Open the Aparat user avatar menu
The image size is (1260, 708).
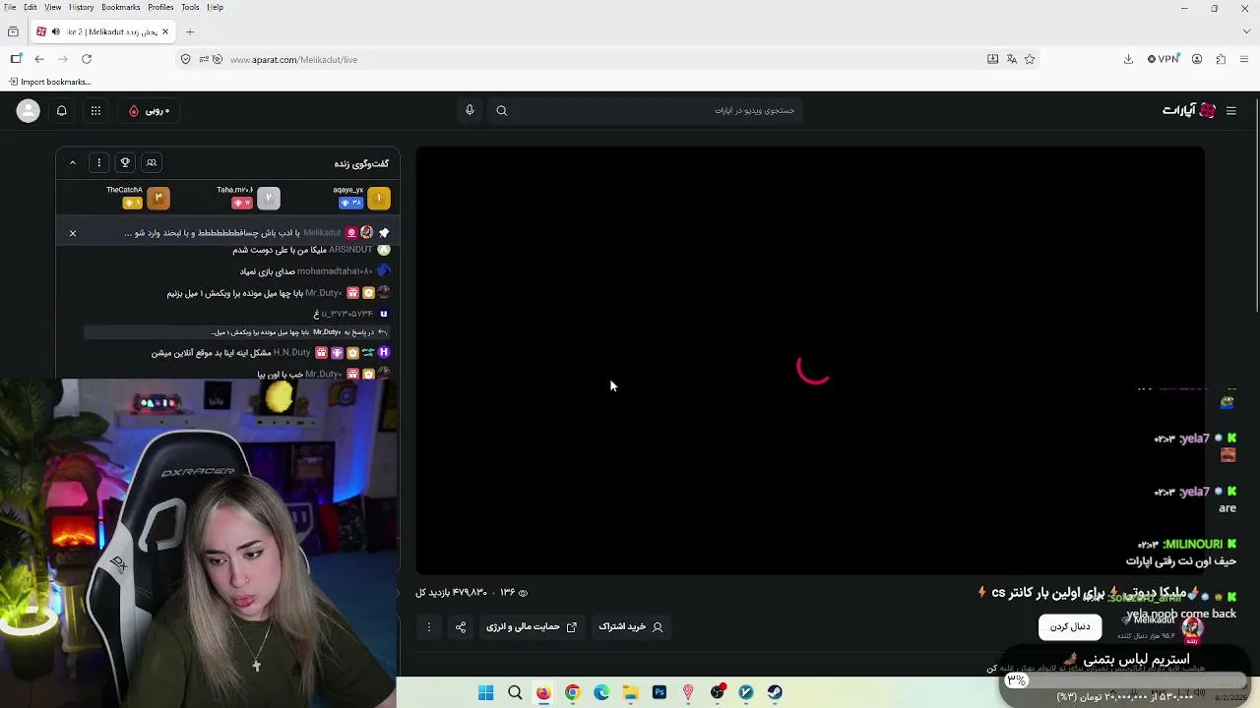[28, 110]
